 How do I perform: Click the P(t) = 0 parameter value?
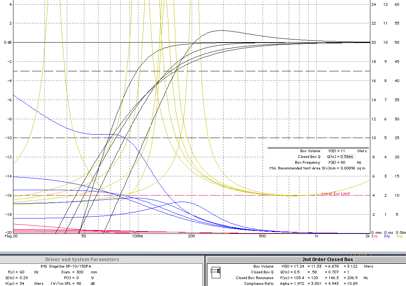point(71,278)
